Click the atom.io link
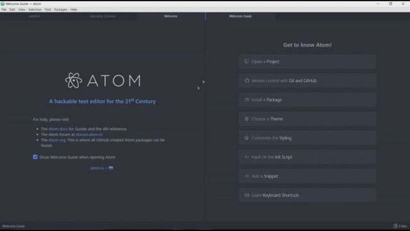The width and height of the screenshot is (410, 231). point(97,168)
